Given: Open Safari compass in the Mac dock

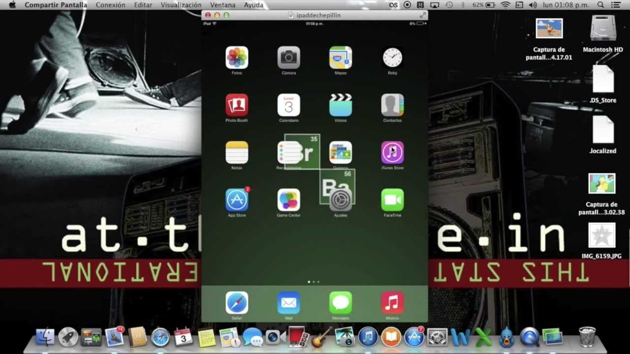Looking at the screenshot, I should pos(160,337).
